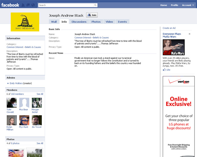The width and height of the screenshot is (197, 157).
Task: Click the Dylan Millikan name link
Action: click(x=10, y=128)
